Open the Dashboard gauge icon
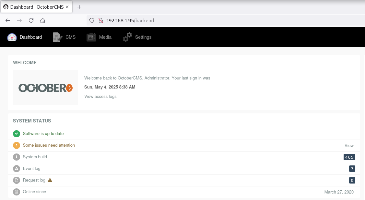The width and height of the screenshot is (365, 200). point(12,37)
